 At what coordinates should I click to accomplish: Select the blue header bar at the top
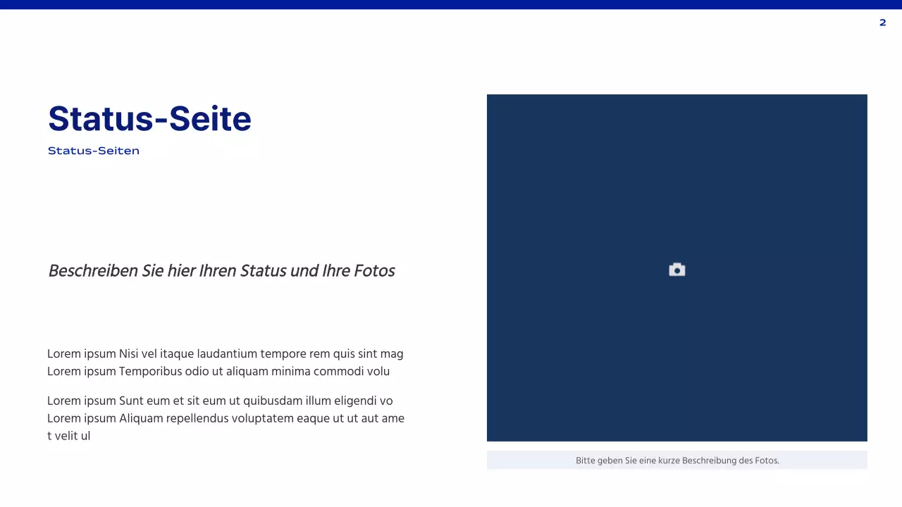tap(451, 4)
